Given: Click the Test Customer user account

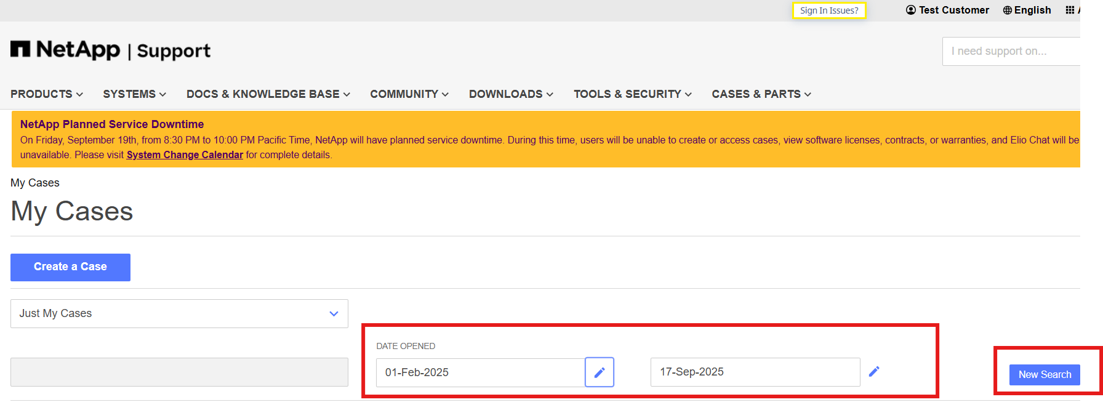Looking at the screenshot, I should 947,10.
